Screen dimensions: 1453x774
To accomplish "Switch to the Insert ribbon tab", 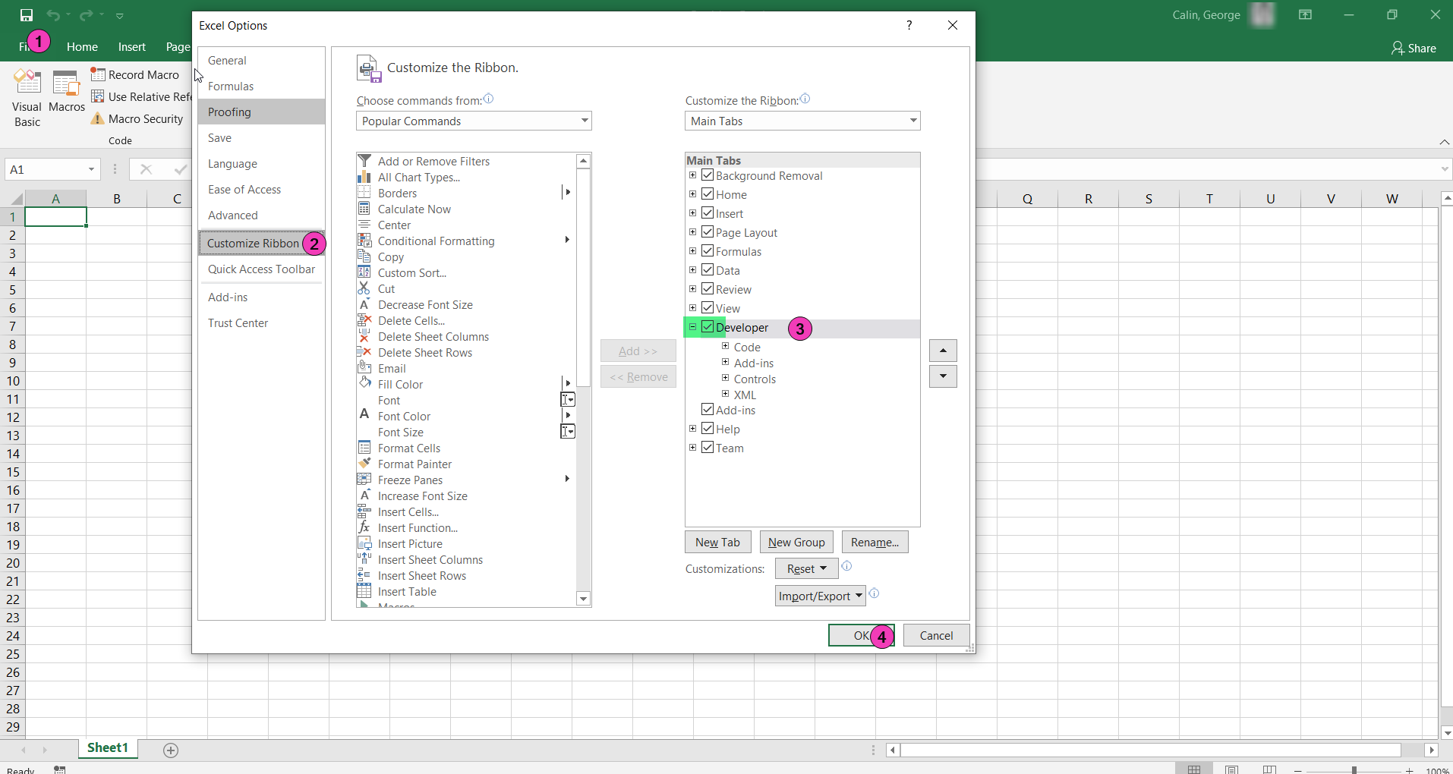I will pos(131,47).
